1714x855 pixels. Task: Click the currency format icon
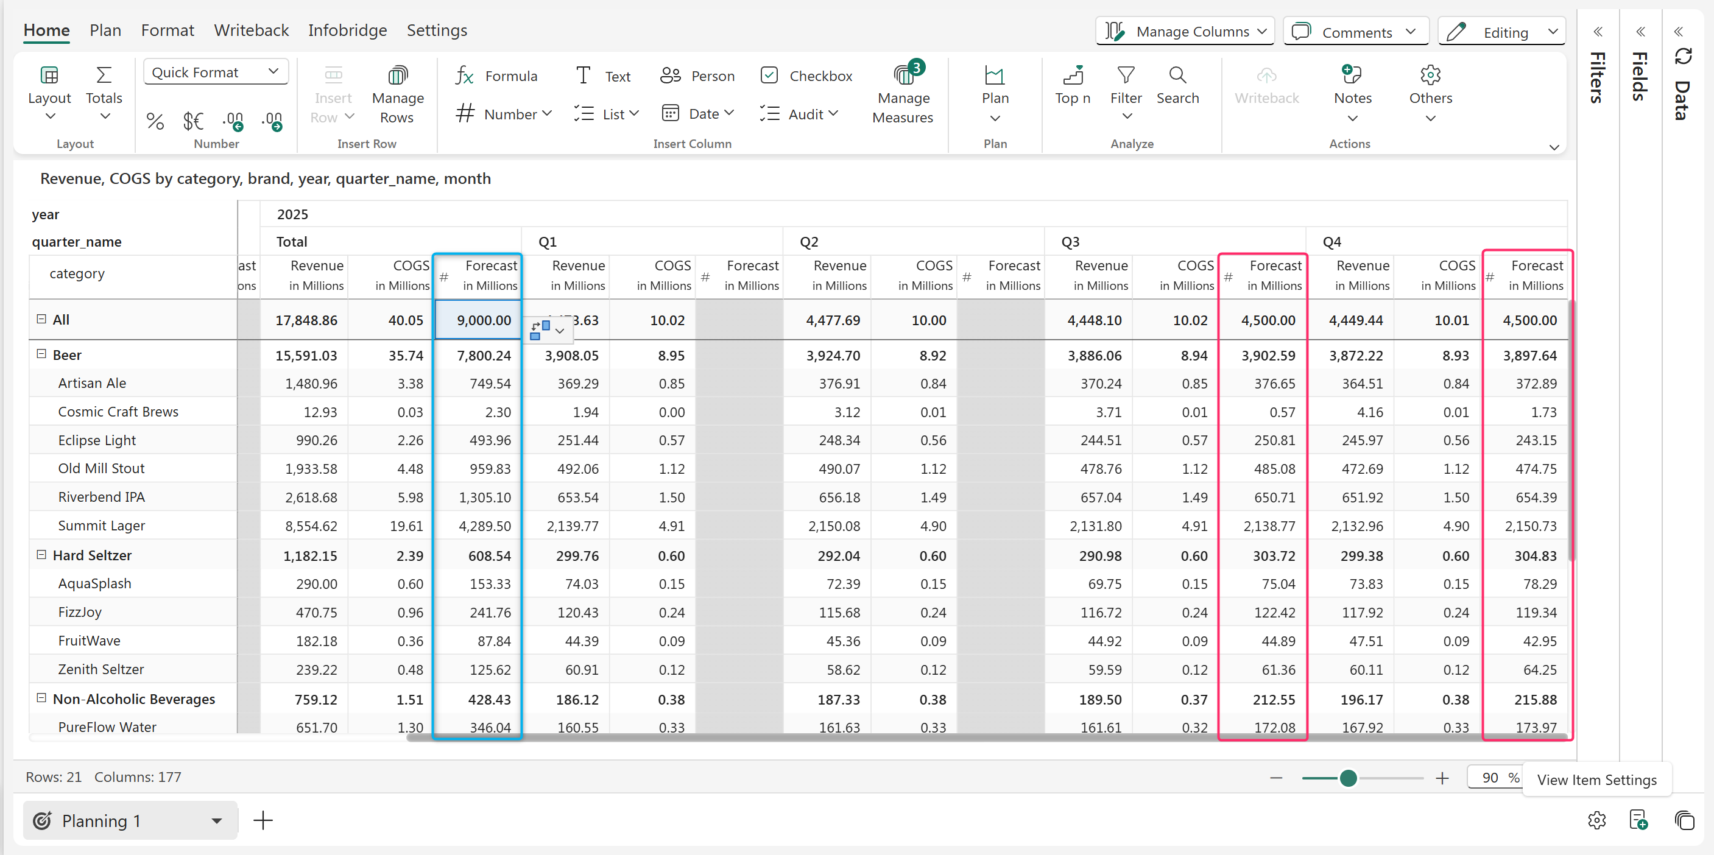click(193, 121)
